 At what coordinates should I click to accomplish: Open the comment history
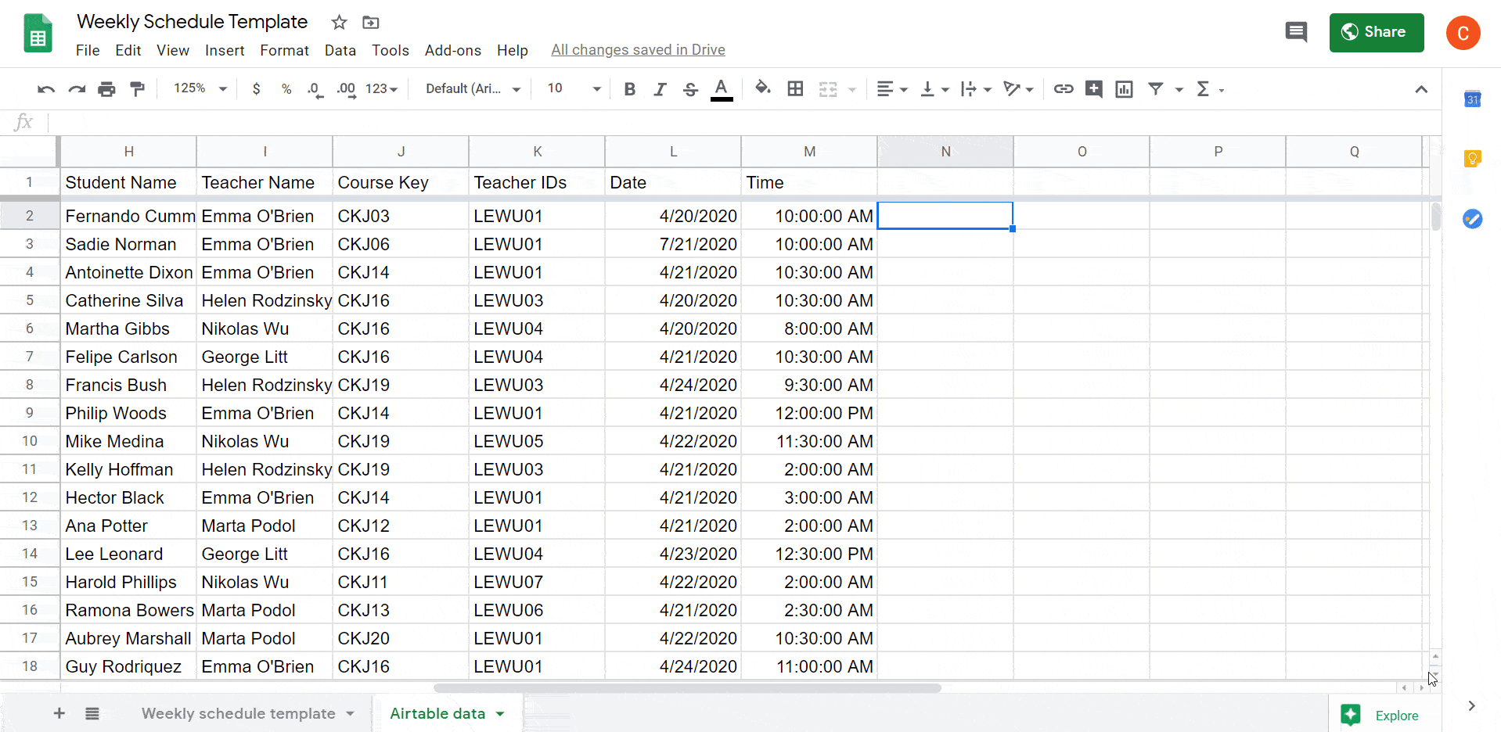coord(1295,32)
